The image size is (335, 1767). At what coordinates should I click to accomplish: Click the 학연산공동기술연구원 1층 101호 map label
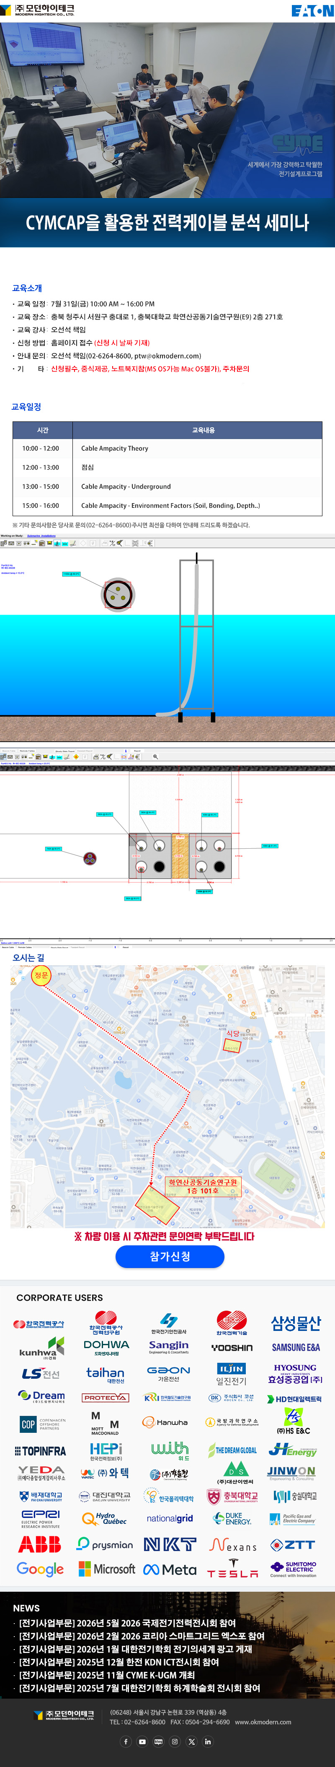204,1186
